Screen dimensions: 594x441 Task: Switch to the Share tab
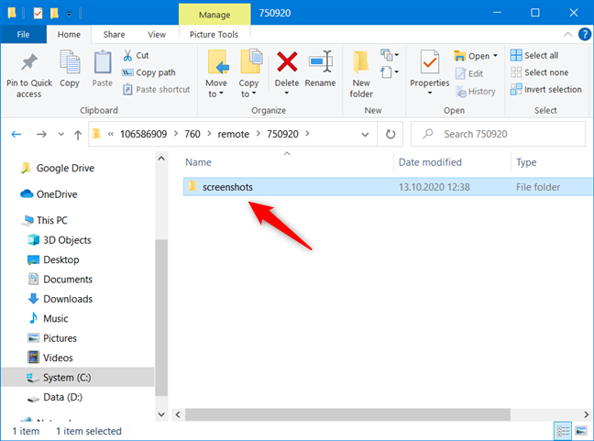[x=114, y=35]
